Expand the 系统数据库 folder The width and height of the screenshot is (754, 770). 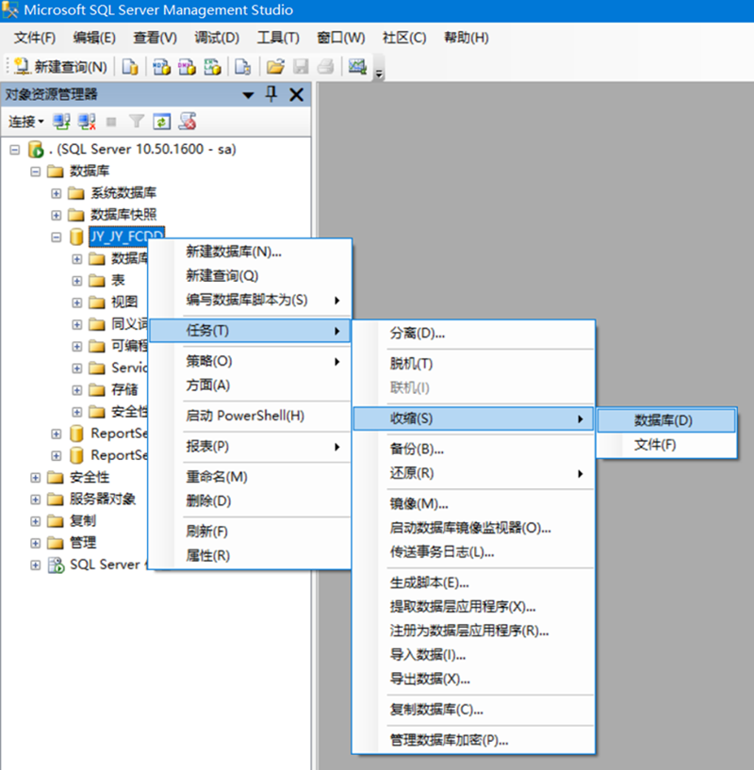(x=57, y=193)
